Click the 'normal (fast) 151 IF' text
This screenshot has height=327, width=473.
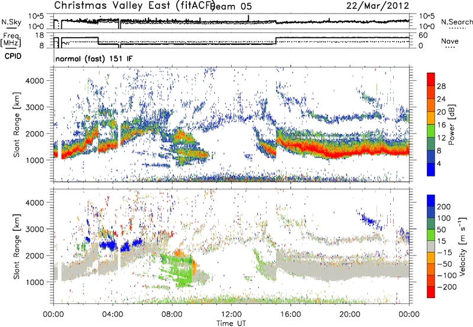[x=94, y=58]
